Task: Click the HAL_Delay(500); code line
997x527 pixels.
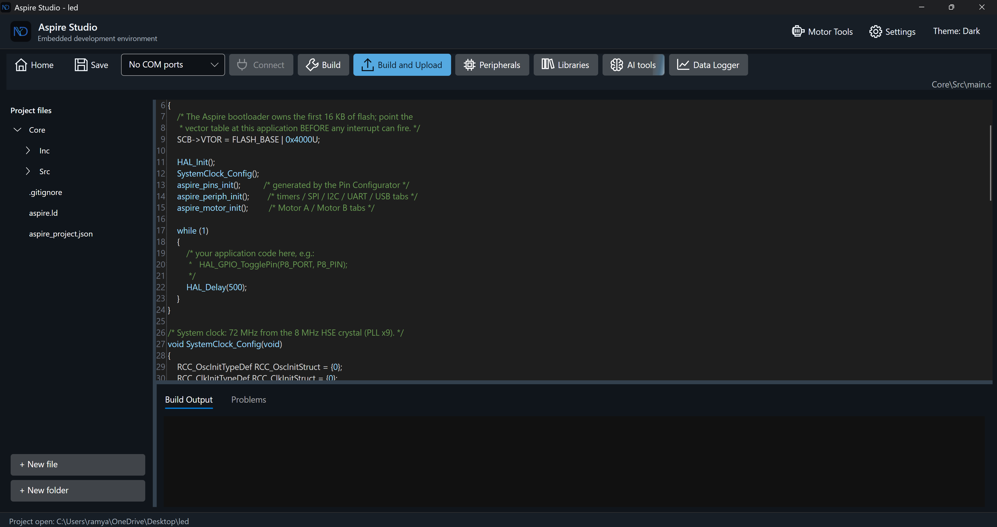Action: (216, 287)
